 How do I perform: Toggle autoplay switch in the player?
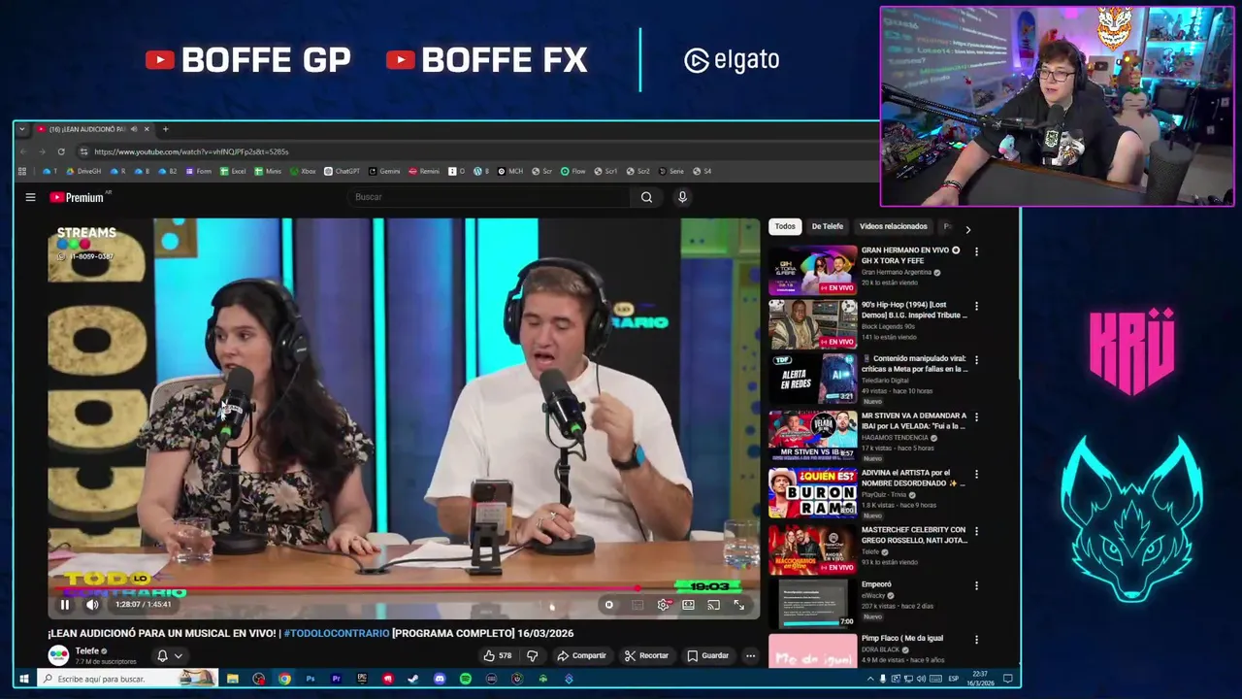pos(609,605)
